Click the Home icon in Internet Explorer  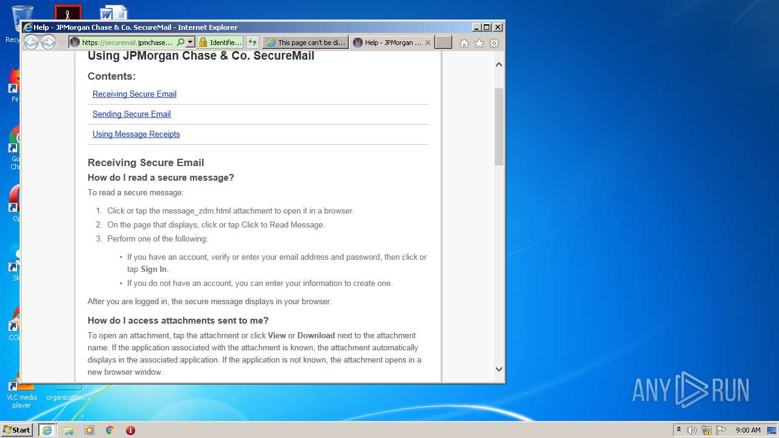click(x=464, y=43)
